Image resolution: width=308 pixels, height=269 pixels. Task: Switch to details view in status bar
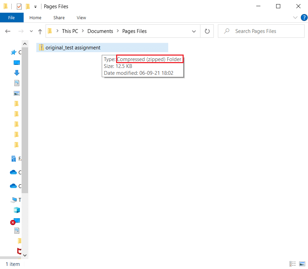[293, 264]
